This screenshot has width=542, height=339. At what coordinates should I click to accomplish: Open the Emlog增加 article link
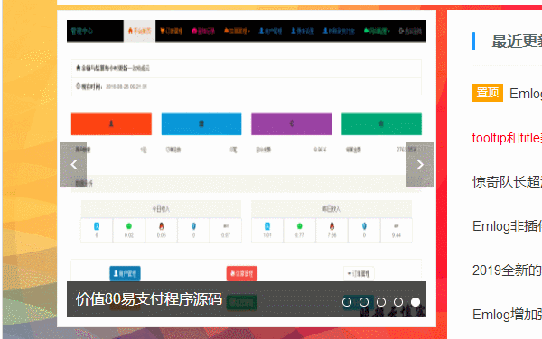coord(507,315)
